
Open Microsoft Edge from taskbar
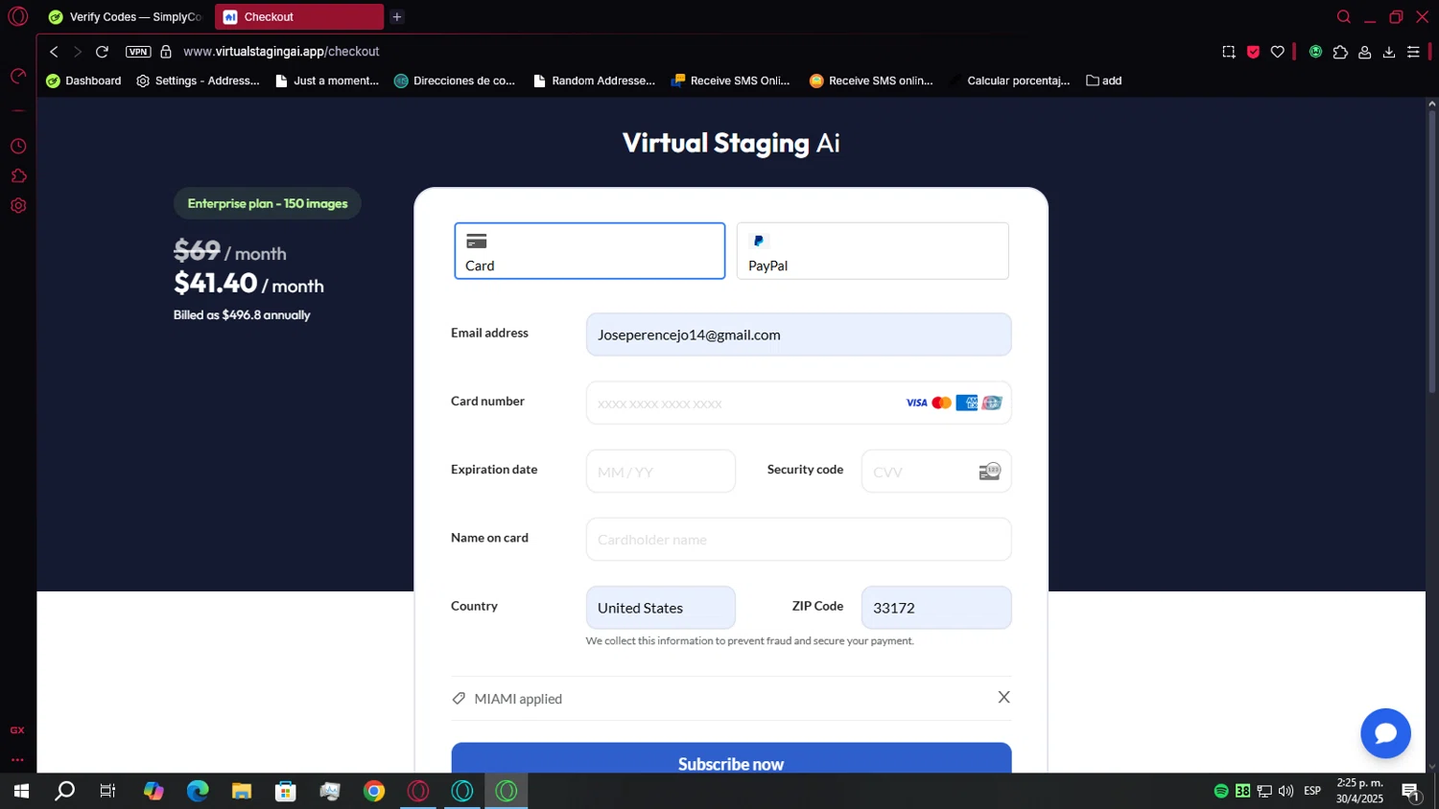[x=198, y=791]
